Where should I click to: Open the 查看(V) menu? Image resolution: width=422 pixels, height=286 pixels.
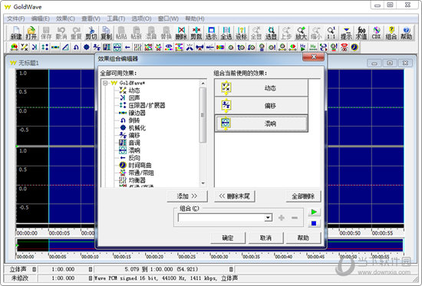[91, 18]
